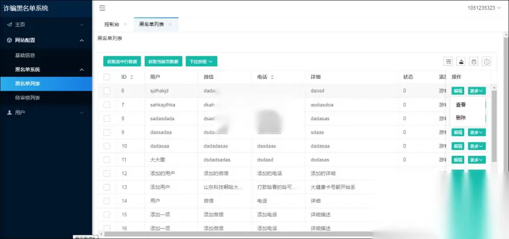Open the 1051235323 account dropdown
The height and width of the screenshot is (239, 509).
484,8
